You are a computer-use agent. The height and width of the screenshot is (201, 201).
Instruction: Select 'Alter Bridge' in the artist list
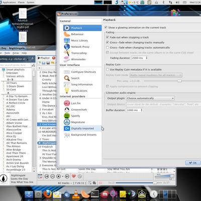pyautogui.click(x=14, y=150)
